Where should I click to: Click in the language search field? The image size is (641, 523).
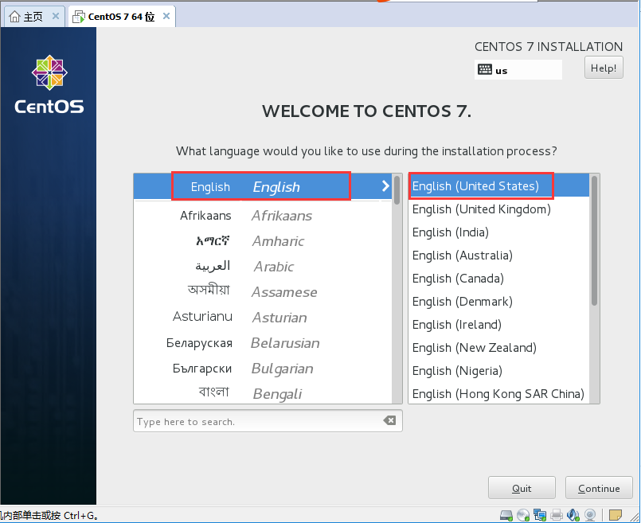(268, 421)
